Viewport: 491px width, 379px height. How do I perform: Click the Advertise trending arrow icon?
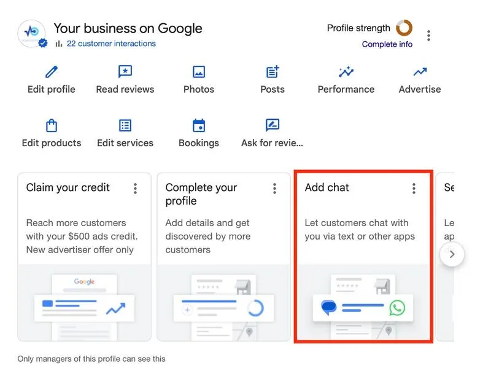pyautogui.click(x=420, y=72)
